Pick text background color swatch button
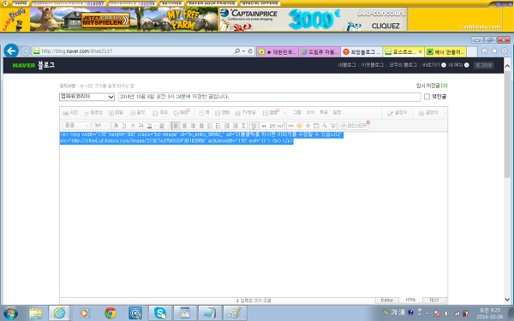The image size is (514, 321). click(162, 126)
